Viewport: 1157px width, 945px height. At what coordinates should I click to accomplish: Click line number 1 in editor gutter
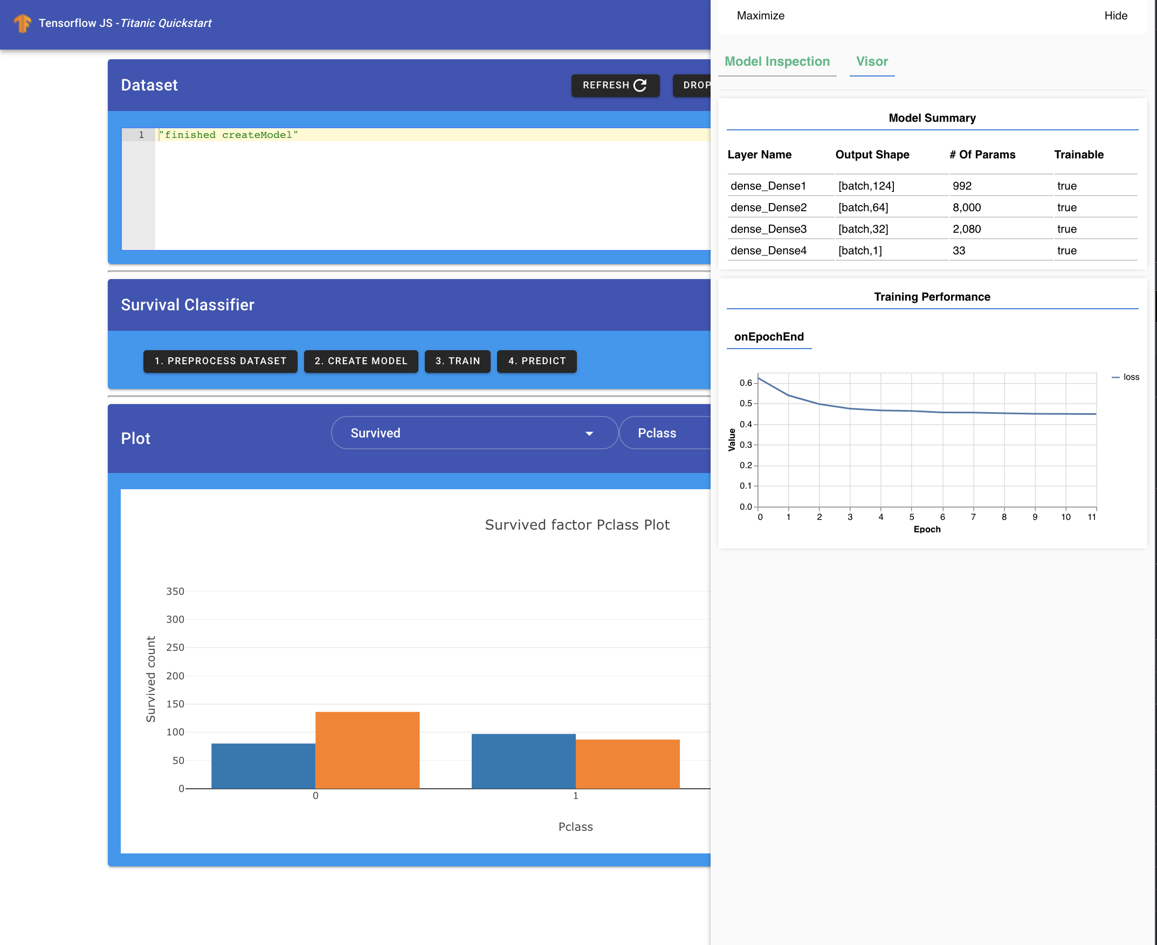pos(141,135)
